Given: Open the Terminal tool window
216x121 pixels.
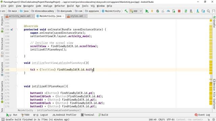Looking at the screenshot, I should coord(88,115).
